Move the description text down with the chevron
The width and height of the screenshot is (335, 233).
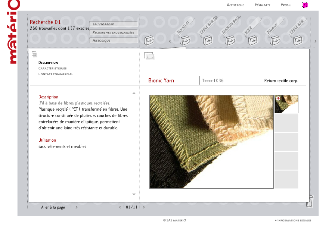134,194
